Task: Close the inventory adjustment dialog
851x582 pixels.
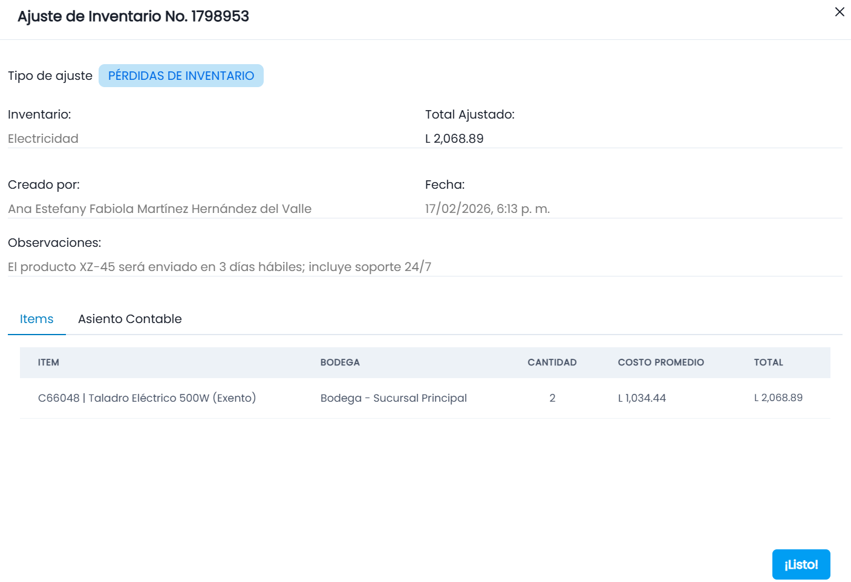Action: pos(840,12)
